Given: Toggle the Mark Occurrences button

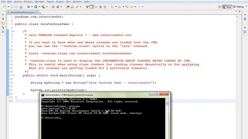Looking at the screenshot, I should click(87, 7).
